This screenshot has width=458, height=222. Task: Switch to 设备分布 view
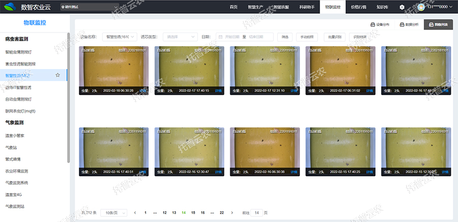point(380,24)
